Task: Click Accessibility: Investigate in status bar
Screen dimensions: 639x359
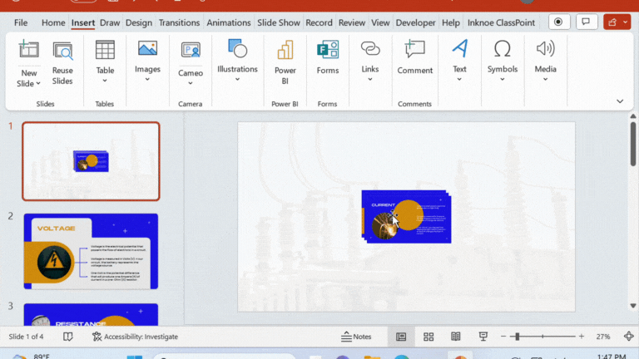Action: click(135, 337)
